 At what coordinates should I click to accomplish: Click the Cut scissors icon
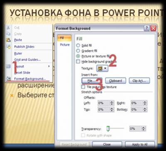coord(8,27)
